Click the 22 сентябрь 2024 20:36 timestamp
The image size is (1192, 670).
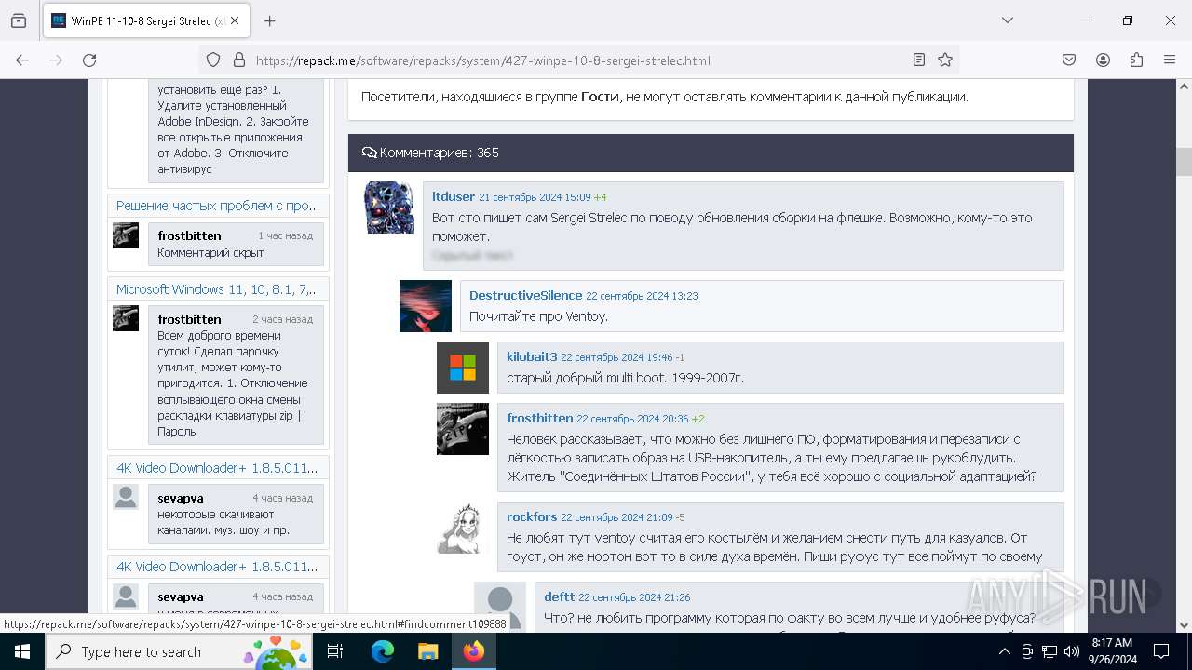[632, 419]
